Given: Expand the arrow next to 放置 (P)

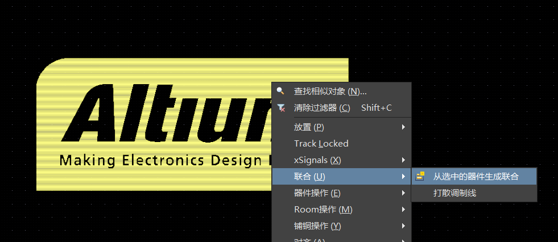Looking at the screenshot, I should pos(403,127).
